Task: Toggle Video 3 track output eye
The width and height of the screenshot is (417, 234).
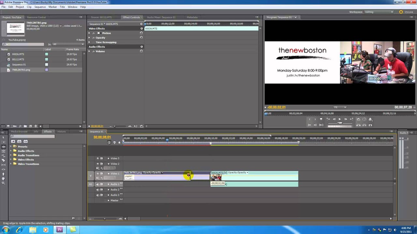Action: point(98,158)
